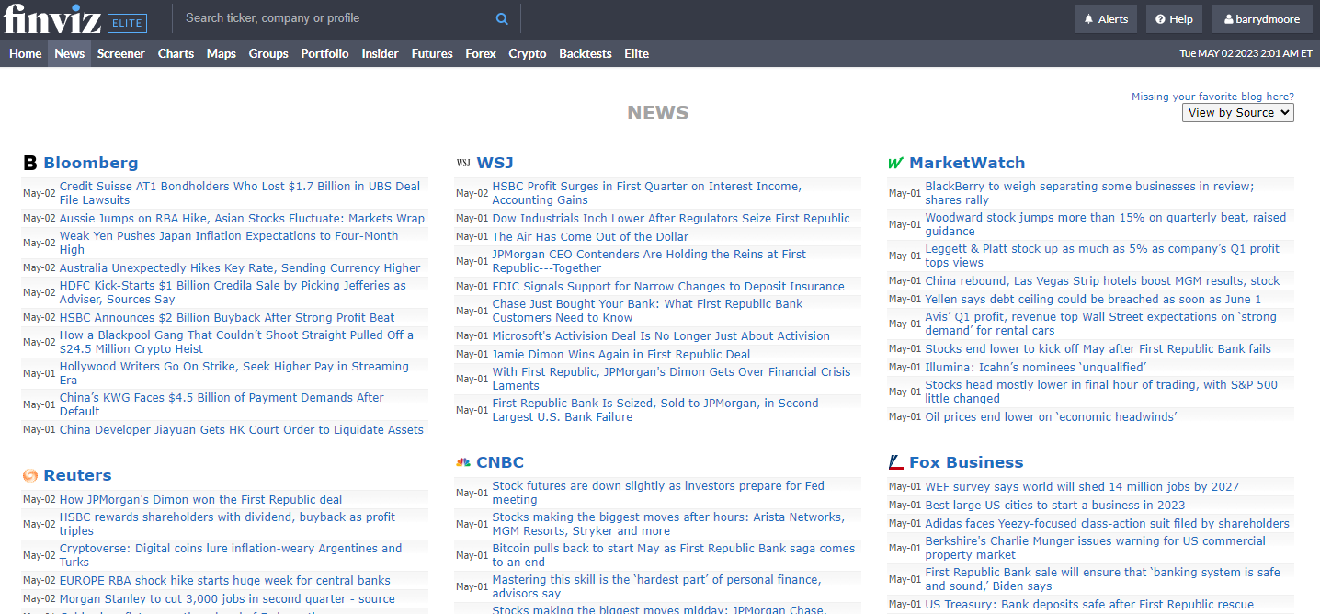
Task: Open Jamie Dimon Wins Again article
Action: tap(621, 354)
